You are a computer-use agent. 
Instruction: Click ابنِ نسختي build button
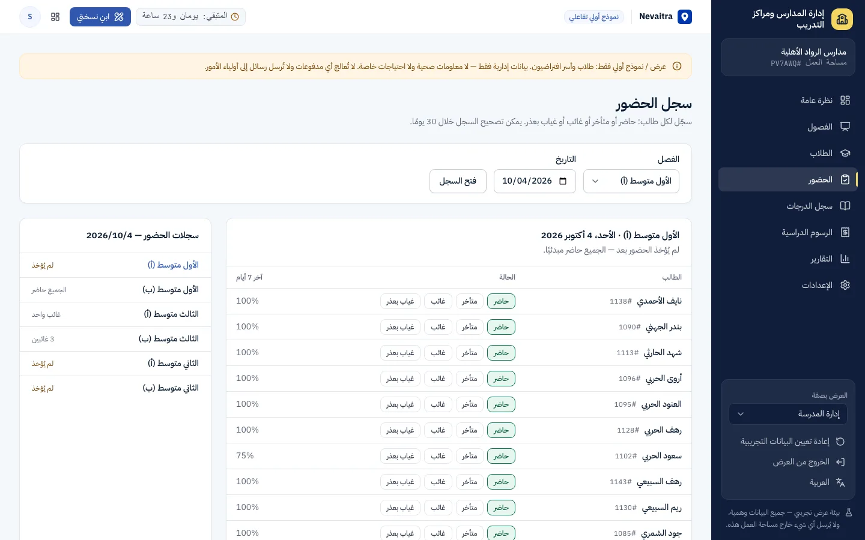click(x=100, y=17)
